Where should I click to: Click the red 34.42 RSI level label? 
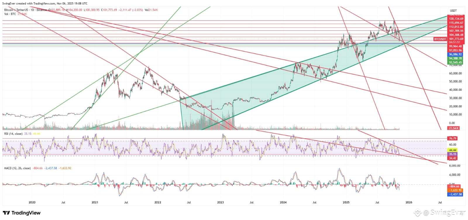pyautogui.click(x=453, y=158)
